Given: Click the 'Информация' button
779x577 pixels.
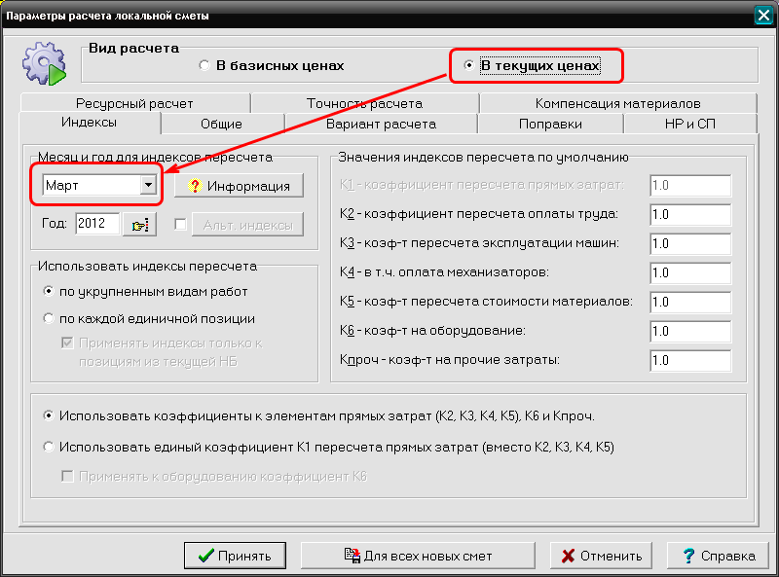Looking at the screenshot, I should (x=239, y=186).
